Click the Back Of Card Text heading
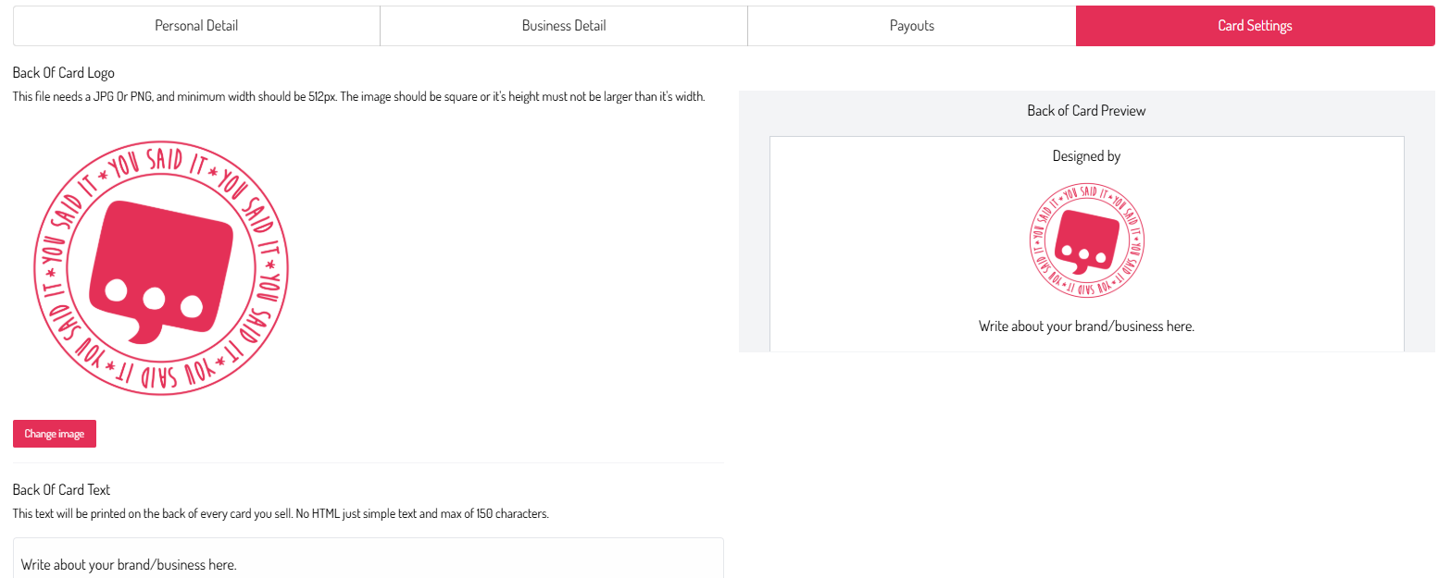The height and width of the screenshot is (578, 1451). tap(62, 490)
